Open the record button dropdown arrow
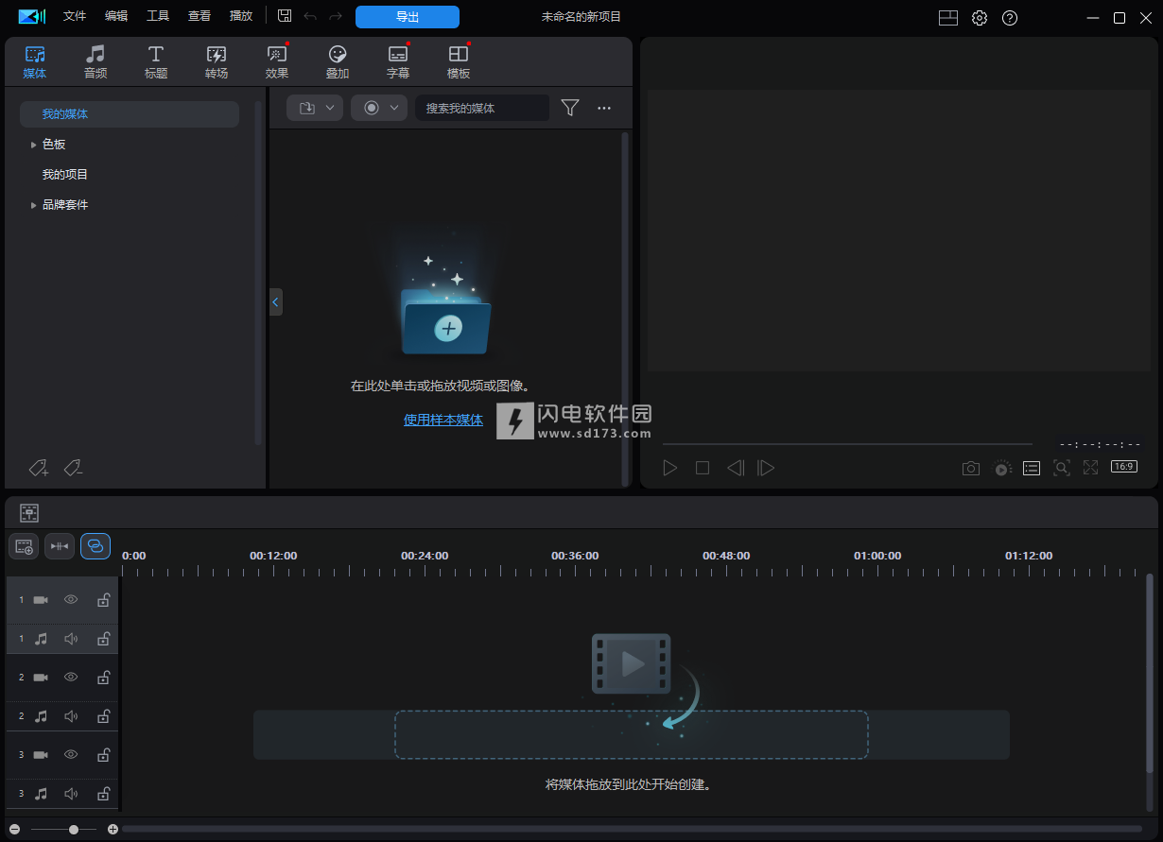This screenshot has width=1163, height=842. click(x=394, y=108)
